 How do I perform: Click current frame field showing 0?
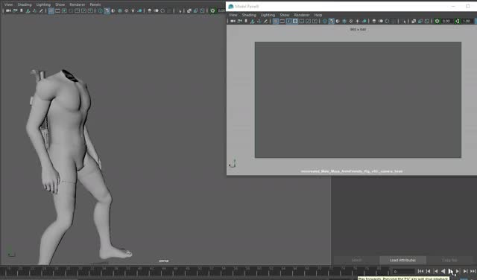[x=404, y=271]
